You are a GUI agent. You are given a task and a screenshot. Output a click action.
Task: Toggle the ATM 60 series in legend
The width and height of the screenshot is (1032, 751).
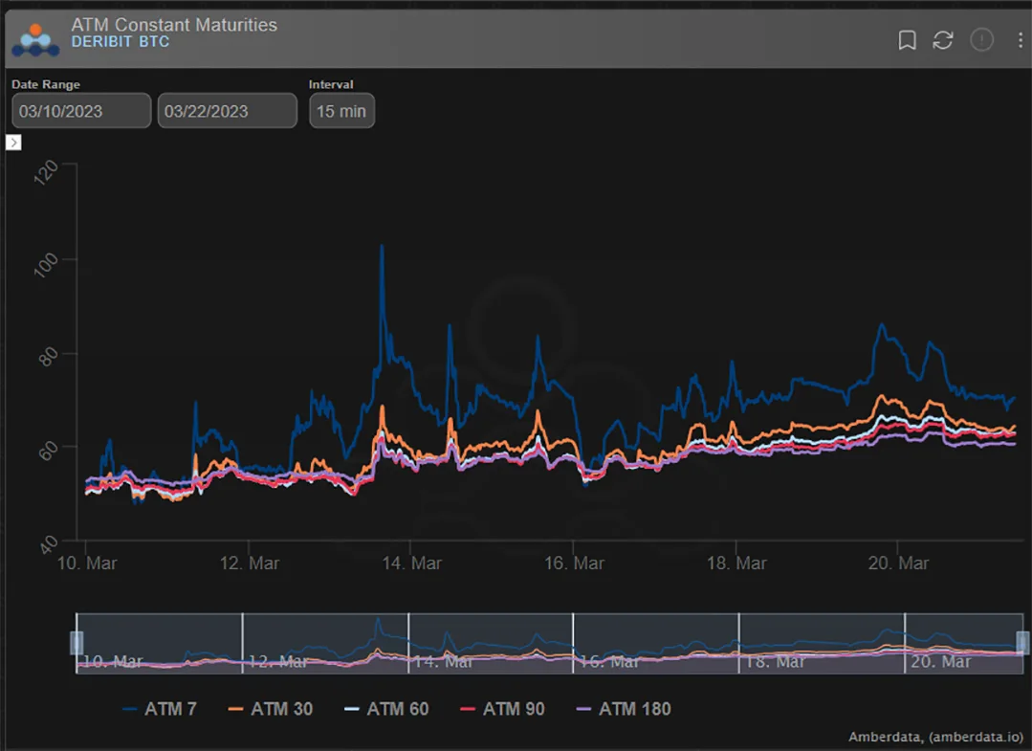click(386, 709)
